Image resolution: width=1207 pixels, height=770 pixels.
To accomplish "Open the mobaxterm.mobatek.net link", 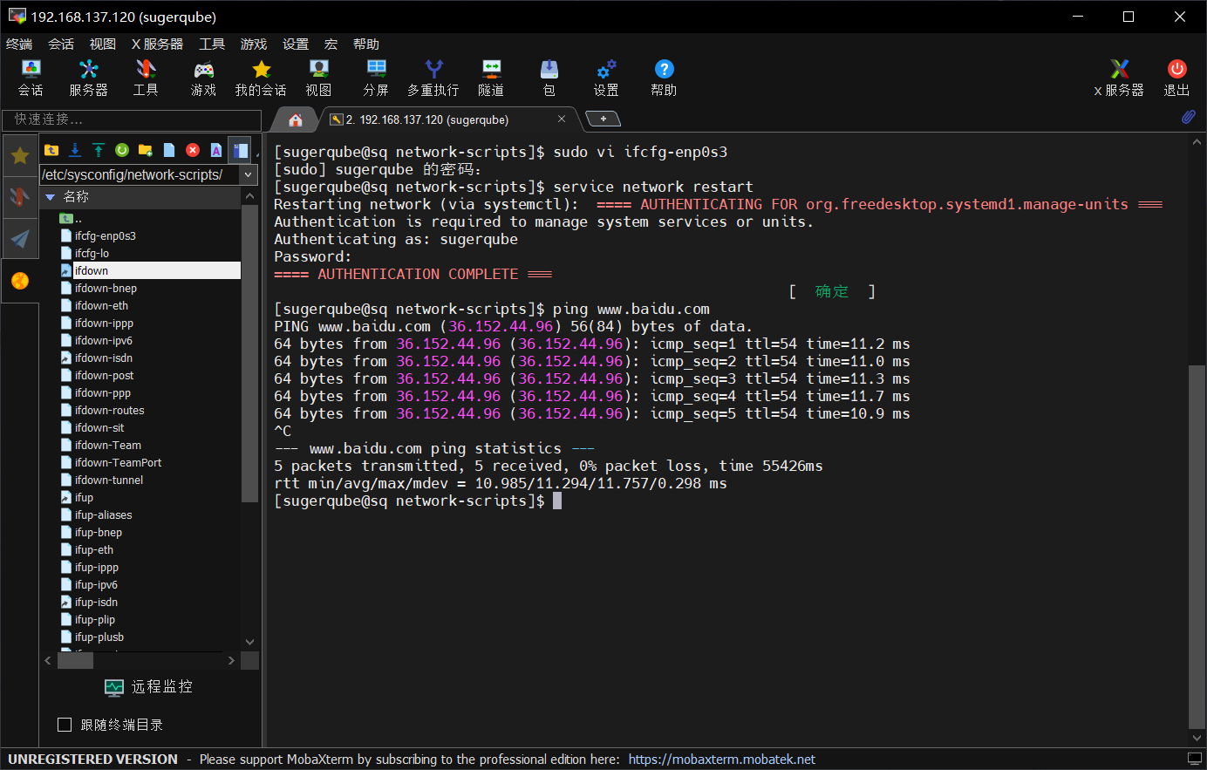I will point(721,760).
